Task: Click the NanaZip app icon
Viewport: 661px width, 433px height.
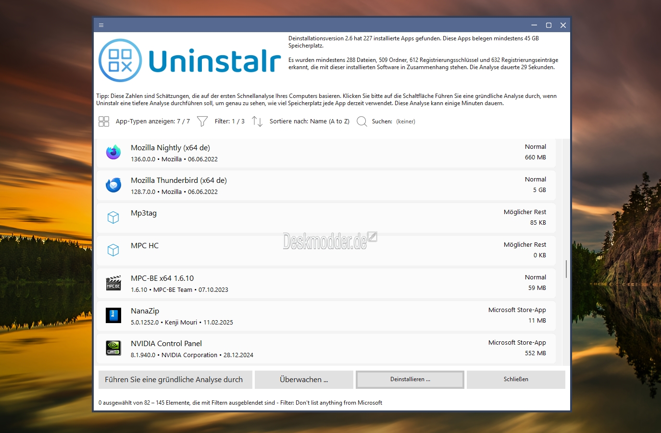Action: [113, 315]
